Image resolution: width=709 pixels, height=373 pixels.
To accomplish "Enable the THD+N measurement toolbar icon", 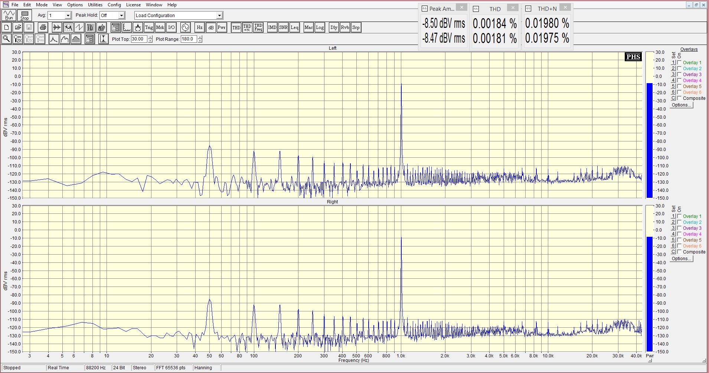I will [x=247, y=27].
